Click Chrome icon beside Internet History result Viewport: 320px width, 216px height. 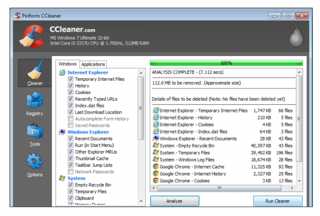[x=156, y=174]
